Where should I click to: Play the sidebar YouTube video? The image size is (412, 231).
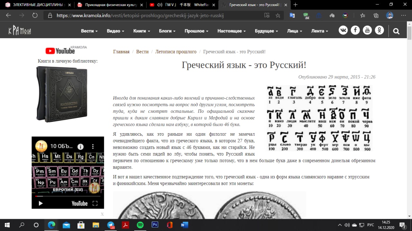point(41,203)
